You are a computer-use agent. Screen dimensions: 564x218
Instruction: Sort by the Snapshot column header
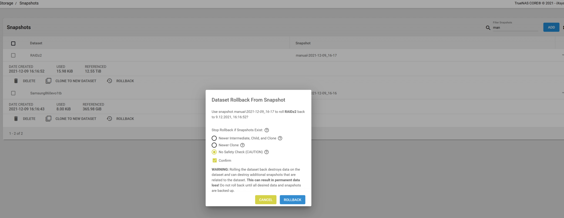coord(303,43)
